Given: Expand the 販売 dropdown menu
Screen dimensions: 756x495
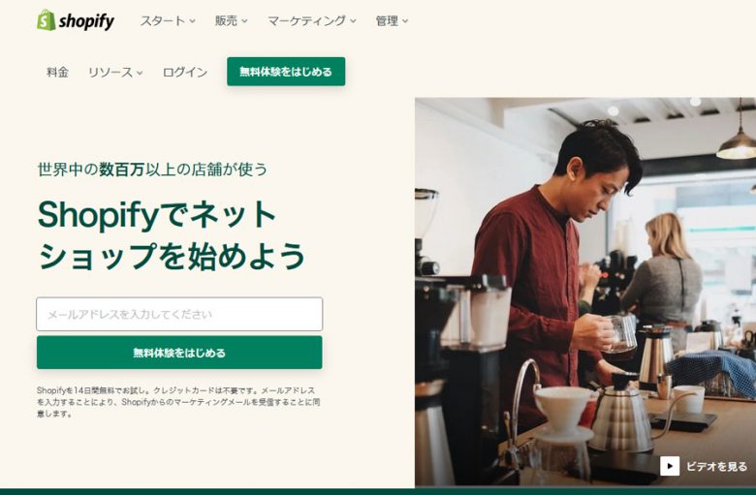Looking at the screenshot, I should pos(231,20).
